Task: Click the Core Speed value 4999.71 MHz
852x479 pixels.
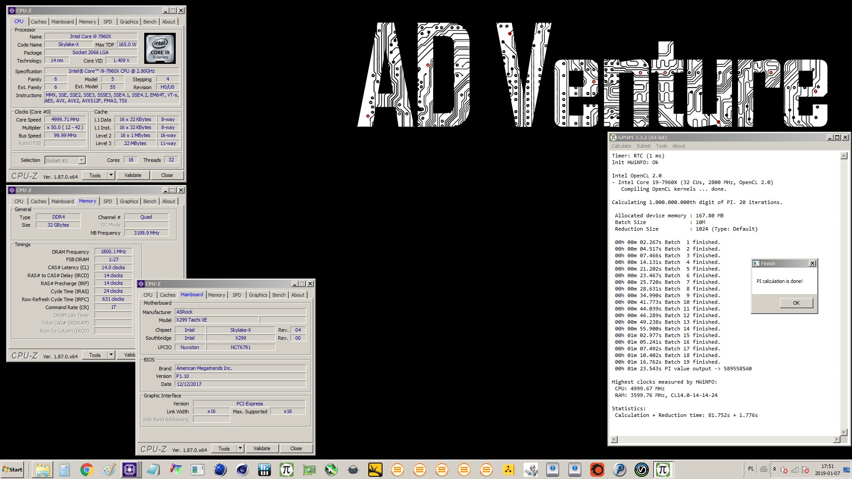Action: coord(65,119)
